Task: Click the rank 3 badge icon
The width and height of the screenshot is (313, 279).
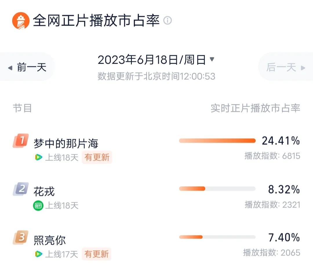Action: (x=21, y=237)
